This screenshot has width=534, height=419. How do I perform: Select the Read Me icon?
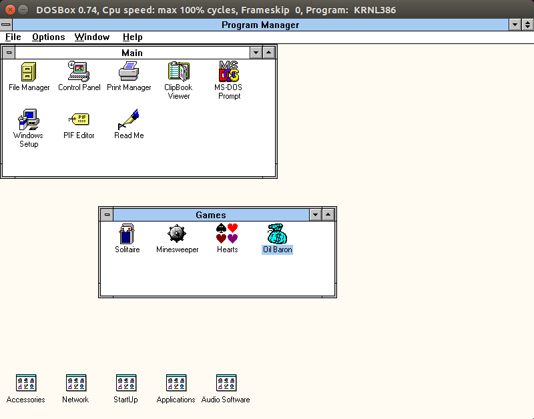(129, 119)
